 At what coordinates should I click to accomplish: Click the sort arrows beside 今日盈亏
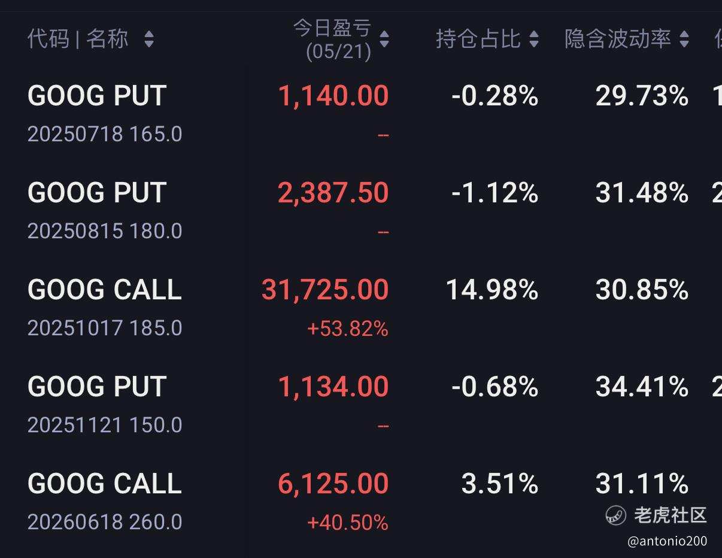tap(384, 40)
